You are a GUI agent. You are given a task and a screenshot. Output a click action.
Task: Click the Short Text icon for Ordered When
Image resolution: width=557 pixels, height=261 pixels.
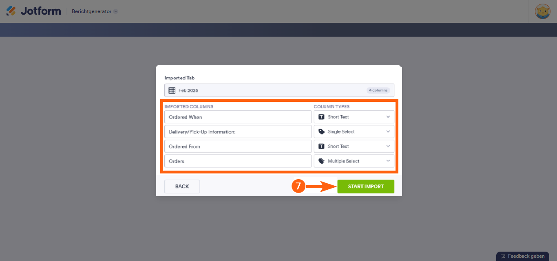(321, 117)
